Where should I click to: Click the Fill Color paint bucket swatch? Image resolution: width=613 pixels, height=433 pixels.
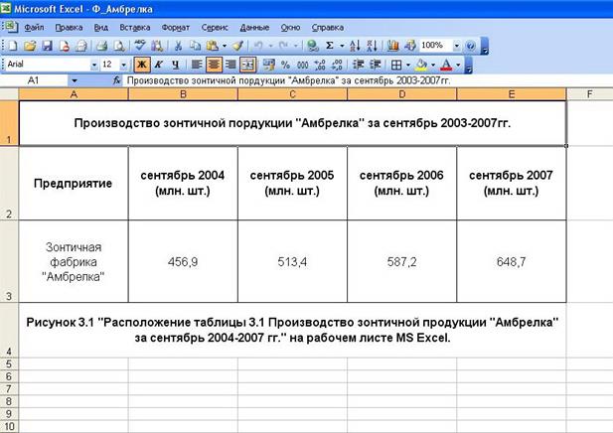pyautogui.click(x=422, y=64)
